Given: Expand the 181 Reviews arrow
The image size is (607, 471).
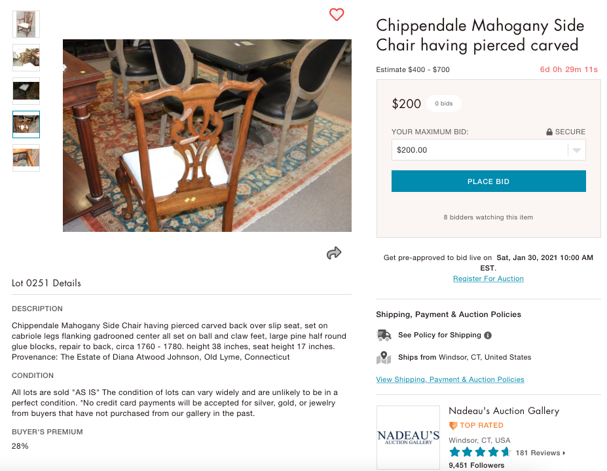Looking at the screenshot, I should (x=564, y=453).
